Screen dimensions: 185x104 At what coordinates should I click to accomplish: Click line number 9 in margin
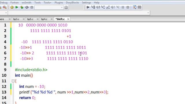coord(5,70)
